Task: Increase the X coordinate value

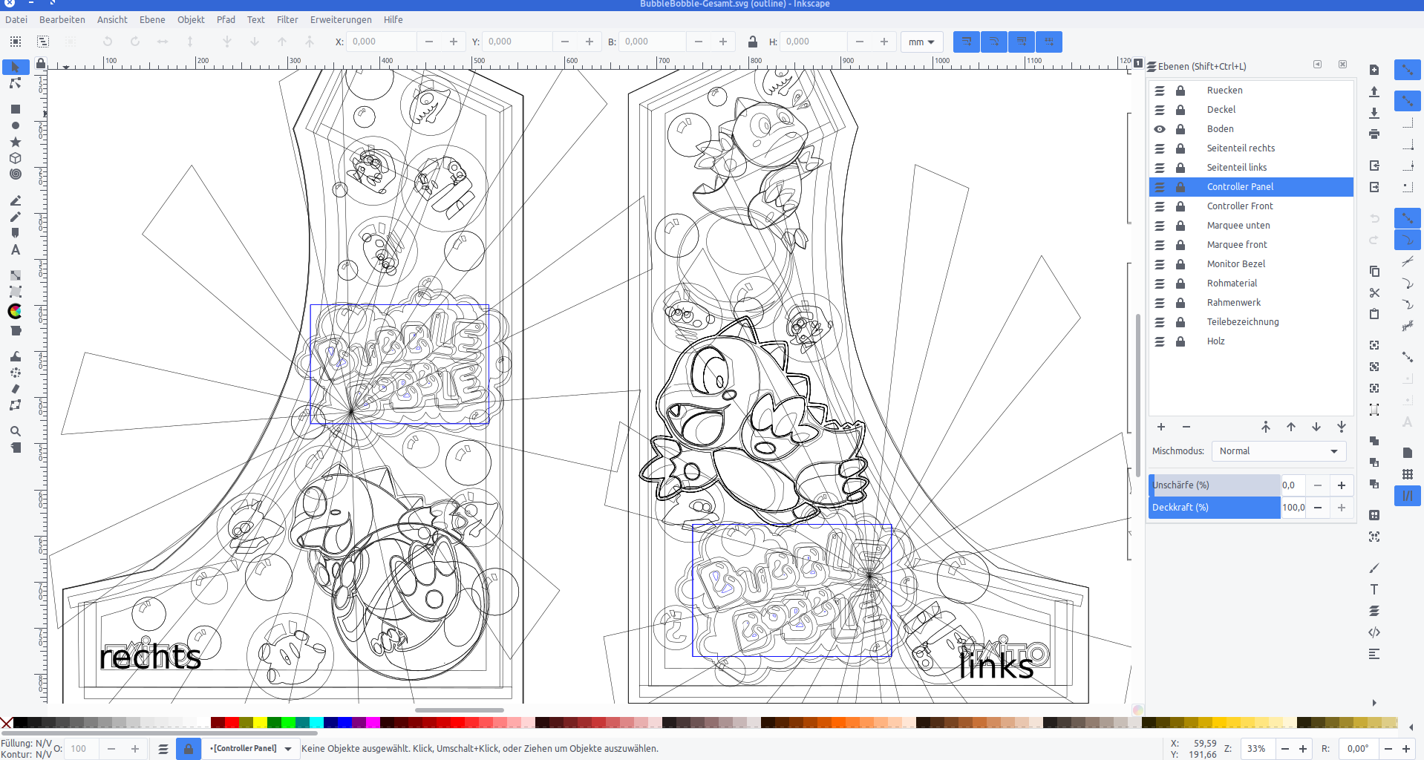Action: pos(454,42)
